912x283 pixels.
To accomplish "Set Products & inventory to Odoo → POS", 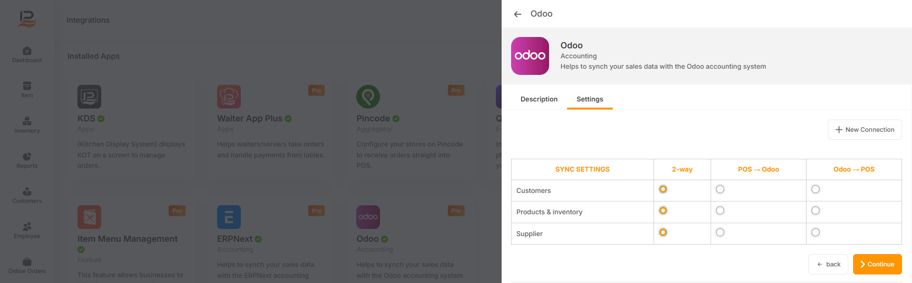I will 816,210.
